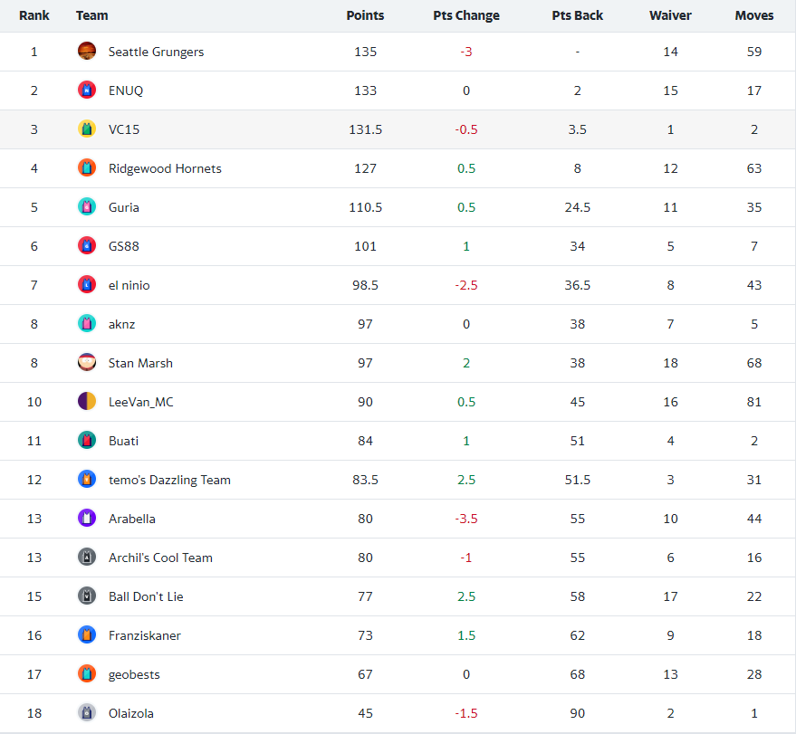
Task: Click the Ball Don't Lie team icon
Action: pyautogui.click(x=87, y=596)
